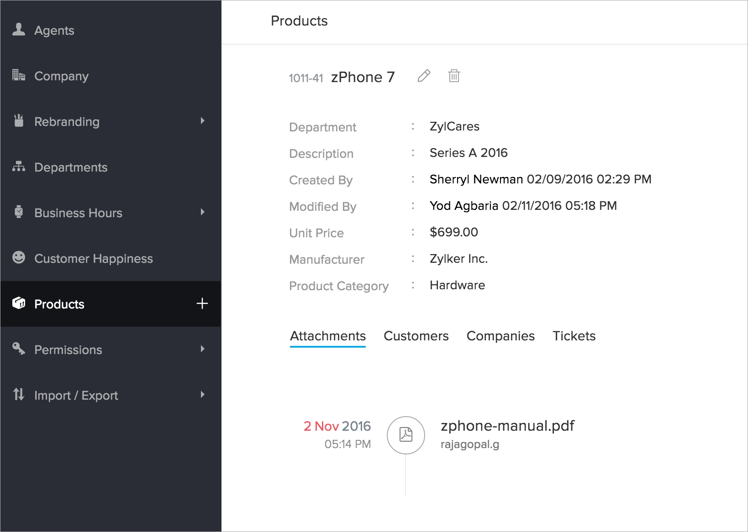Expand the Rebranding submenu arrow

click(x=202, y=121)
